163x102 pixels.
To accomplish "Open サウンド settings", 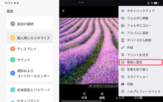I will coord(30,60).
